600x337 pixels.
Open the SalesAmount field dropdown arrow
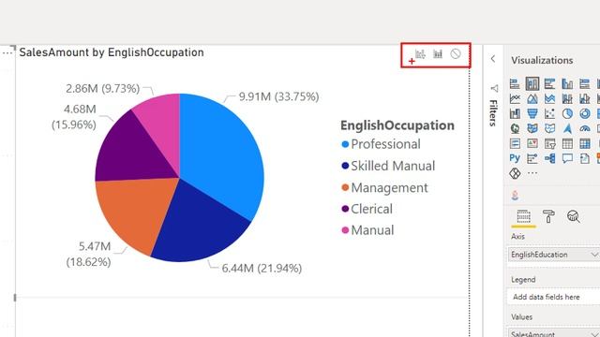click(593, 333)
